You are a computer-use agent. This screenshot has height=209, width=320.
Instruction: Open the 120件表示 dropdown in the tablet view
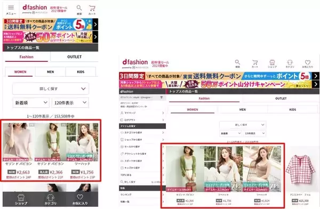[x=254, y=133]
